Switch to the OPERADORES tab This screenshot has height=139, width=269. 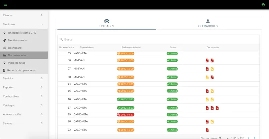208,24
